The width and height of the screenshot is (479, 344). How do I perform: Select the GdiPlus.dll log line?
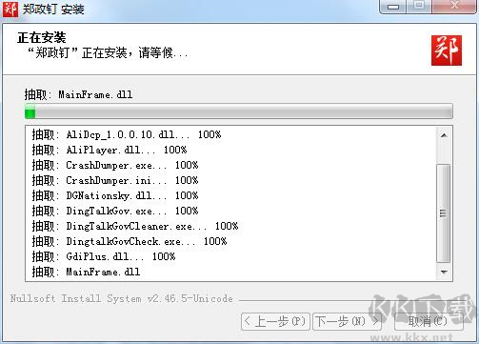pos(104,256)
